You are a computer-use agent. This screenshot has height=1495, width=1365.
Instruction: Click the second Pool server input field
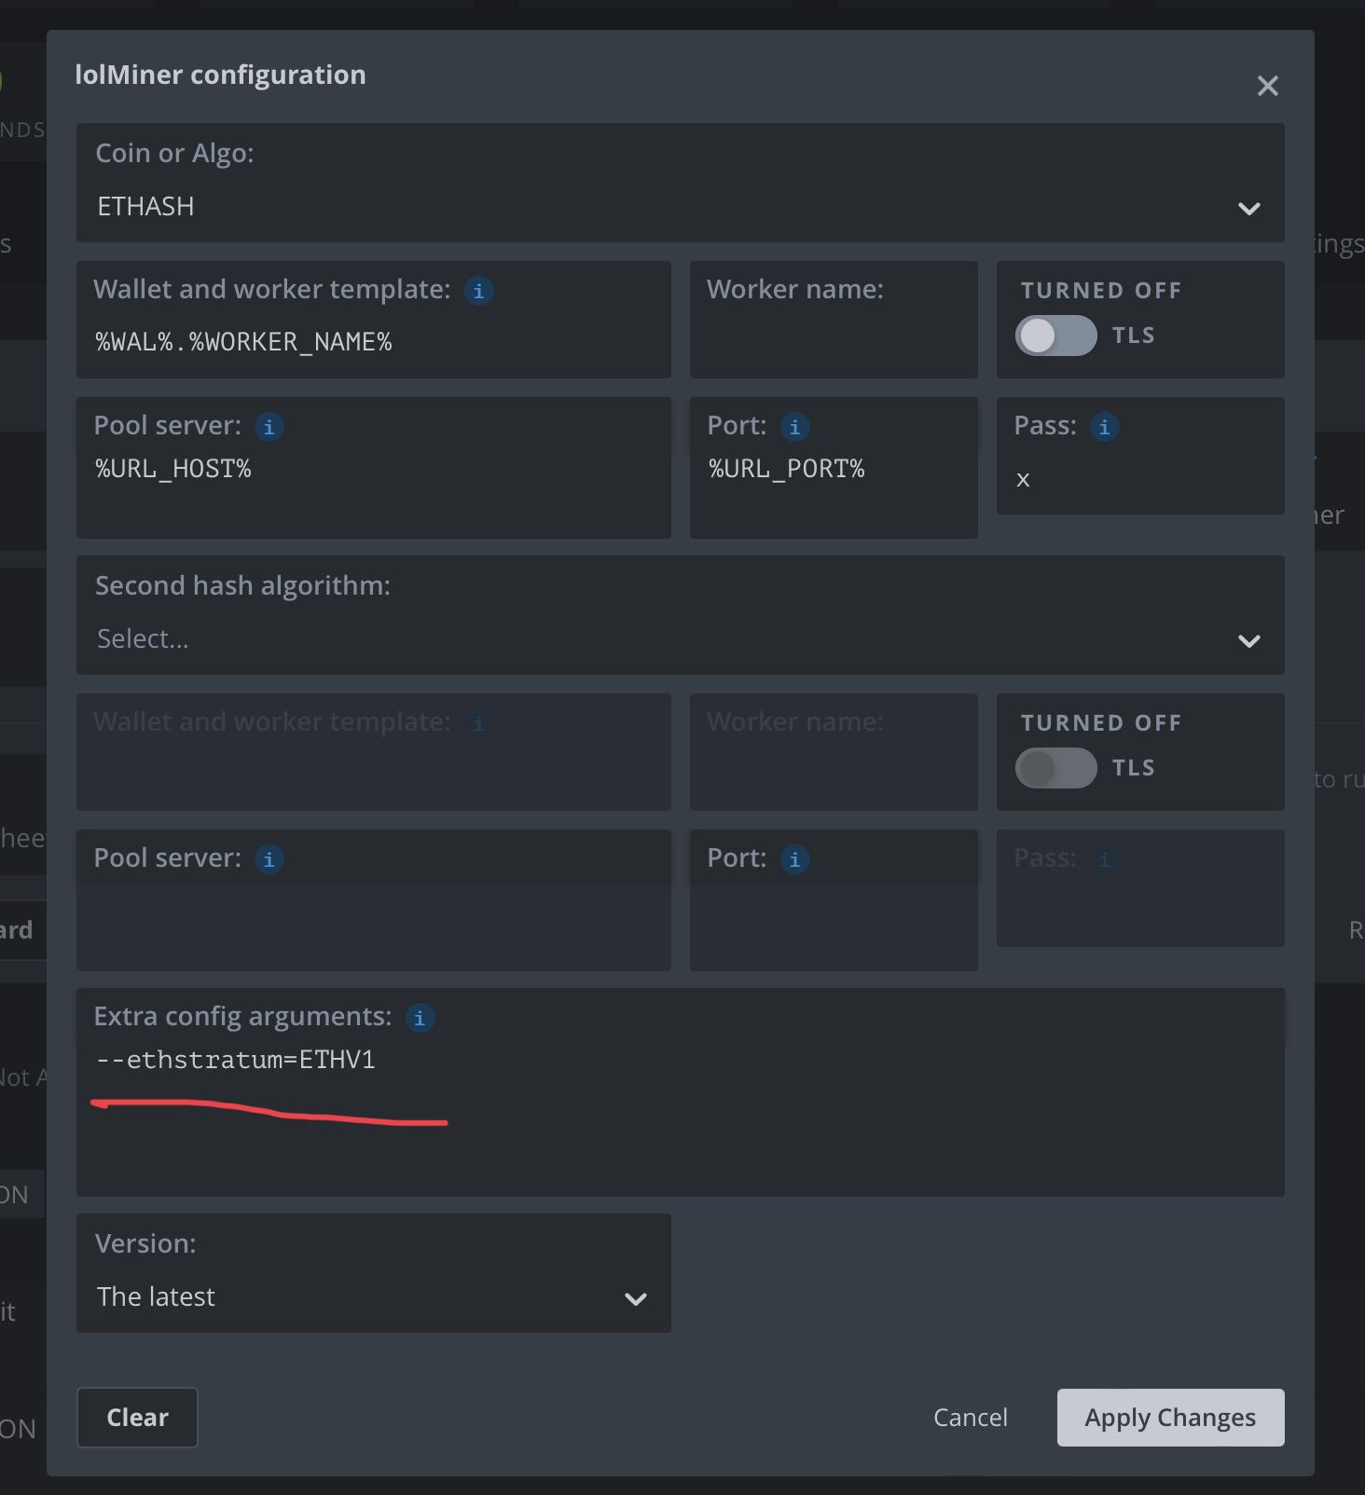click(x=373, y=901)
